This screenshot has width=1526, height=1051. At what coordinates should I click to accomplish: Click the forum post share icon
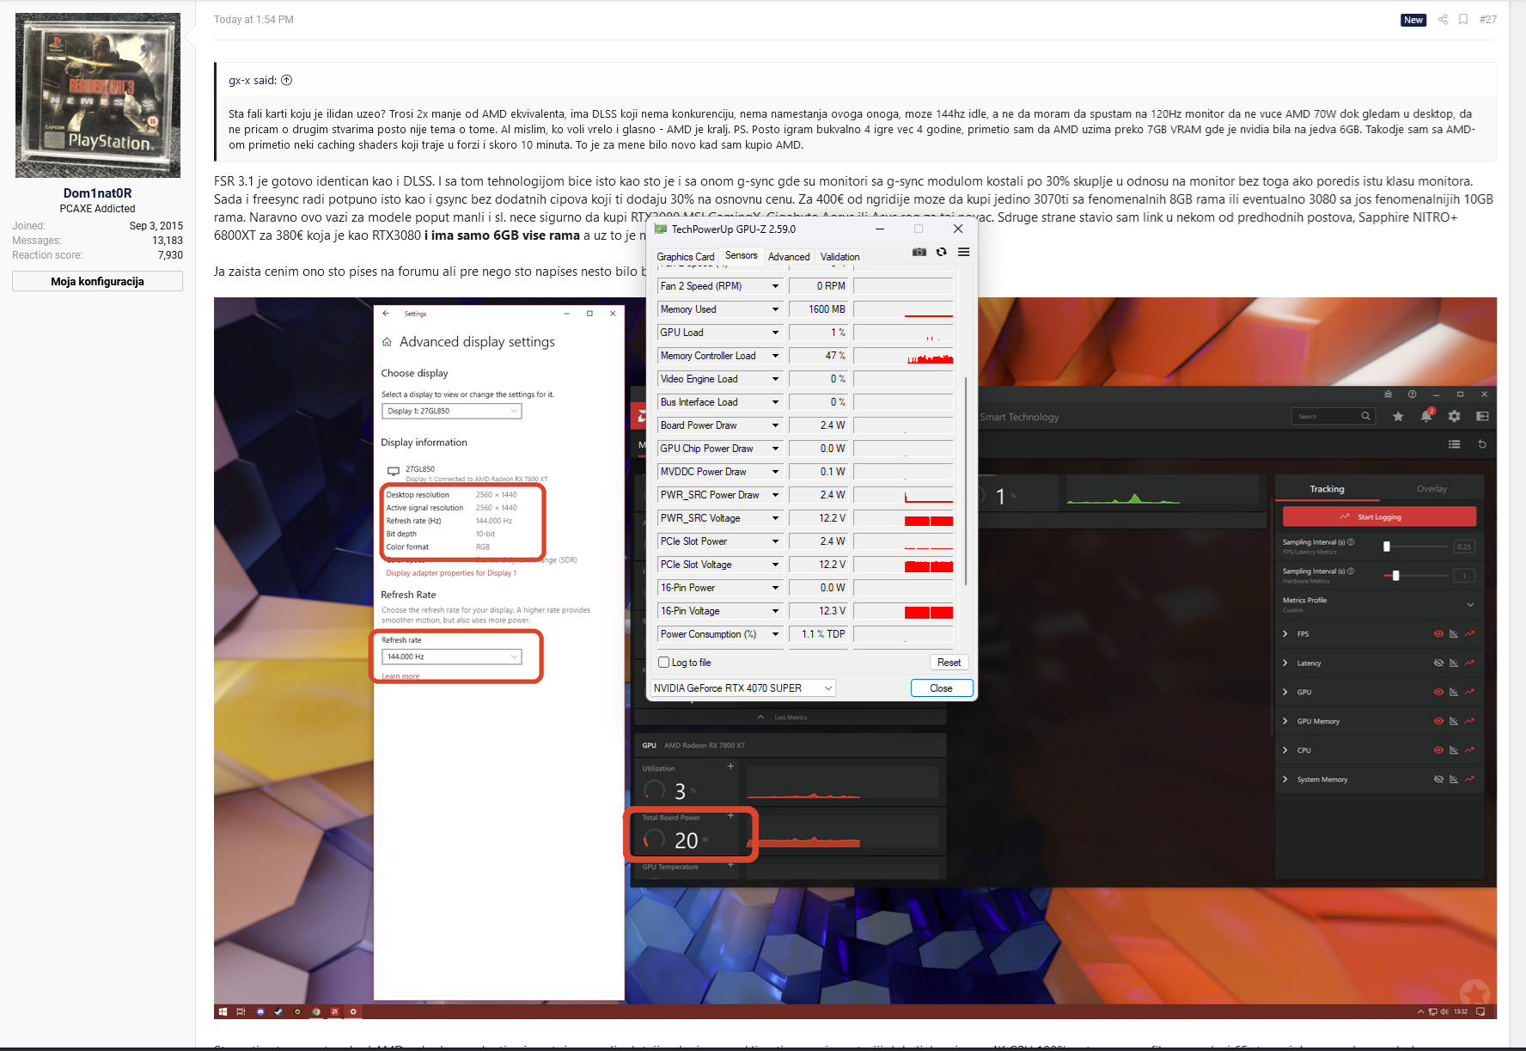[x=1444, y=19]
